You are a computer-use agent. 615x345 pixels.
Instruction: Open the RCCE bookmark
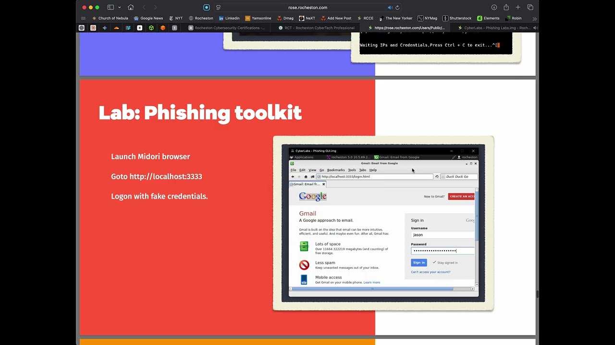[x=365, y=18]
